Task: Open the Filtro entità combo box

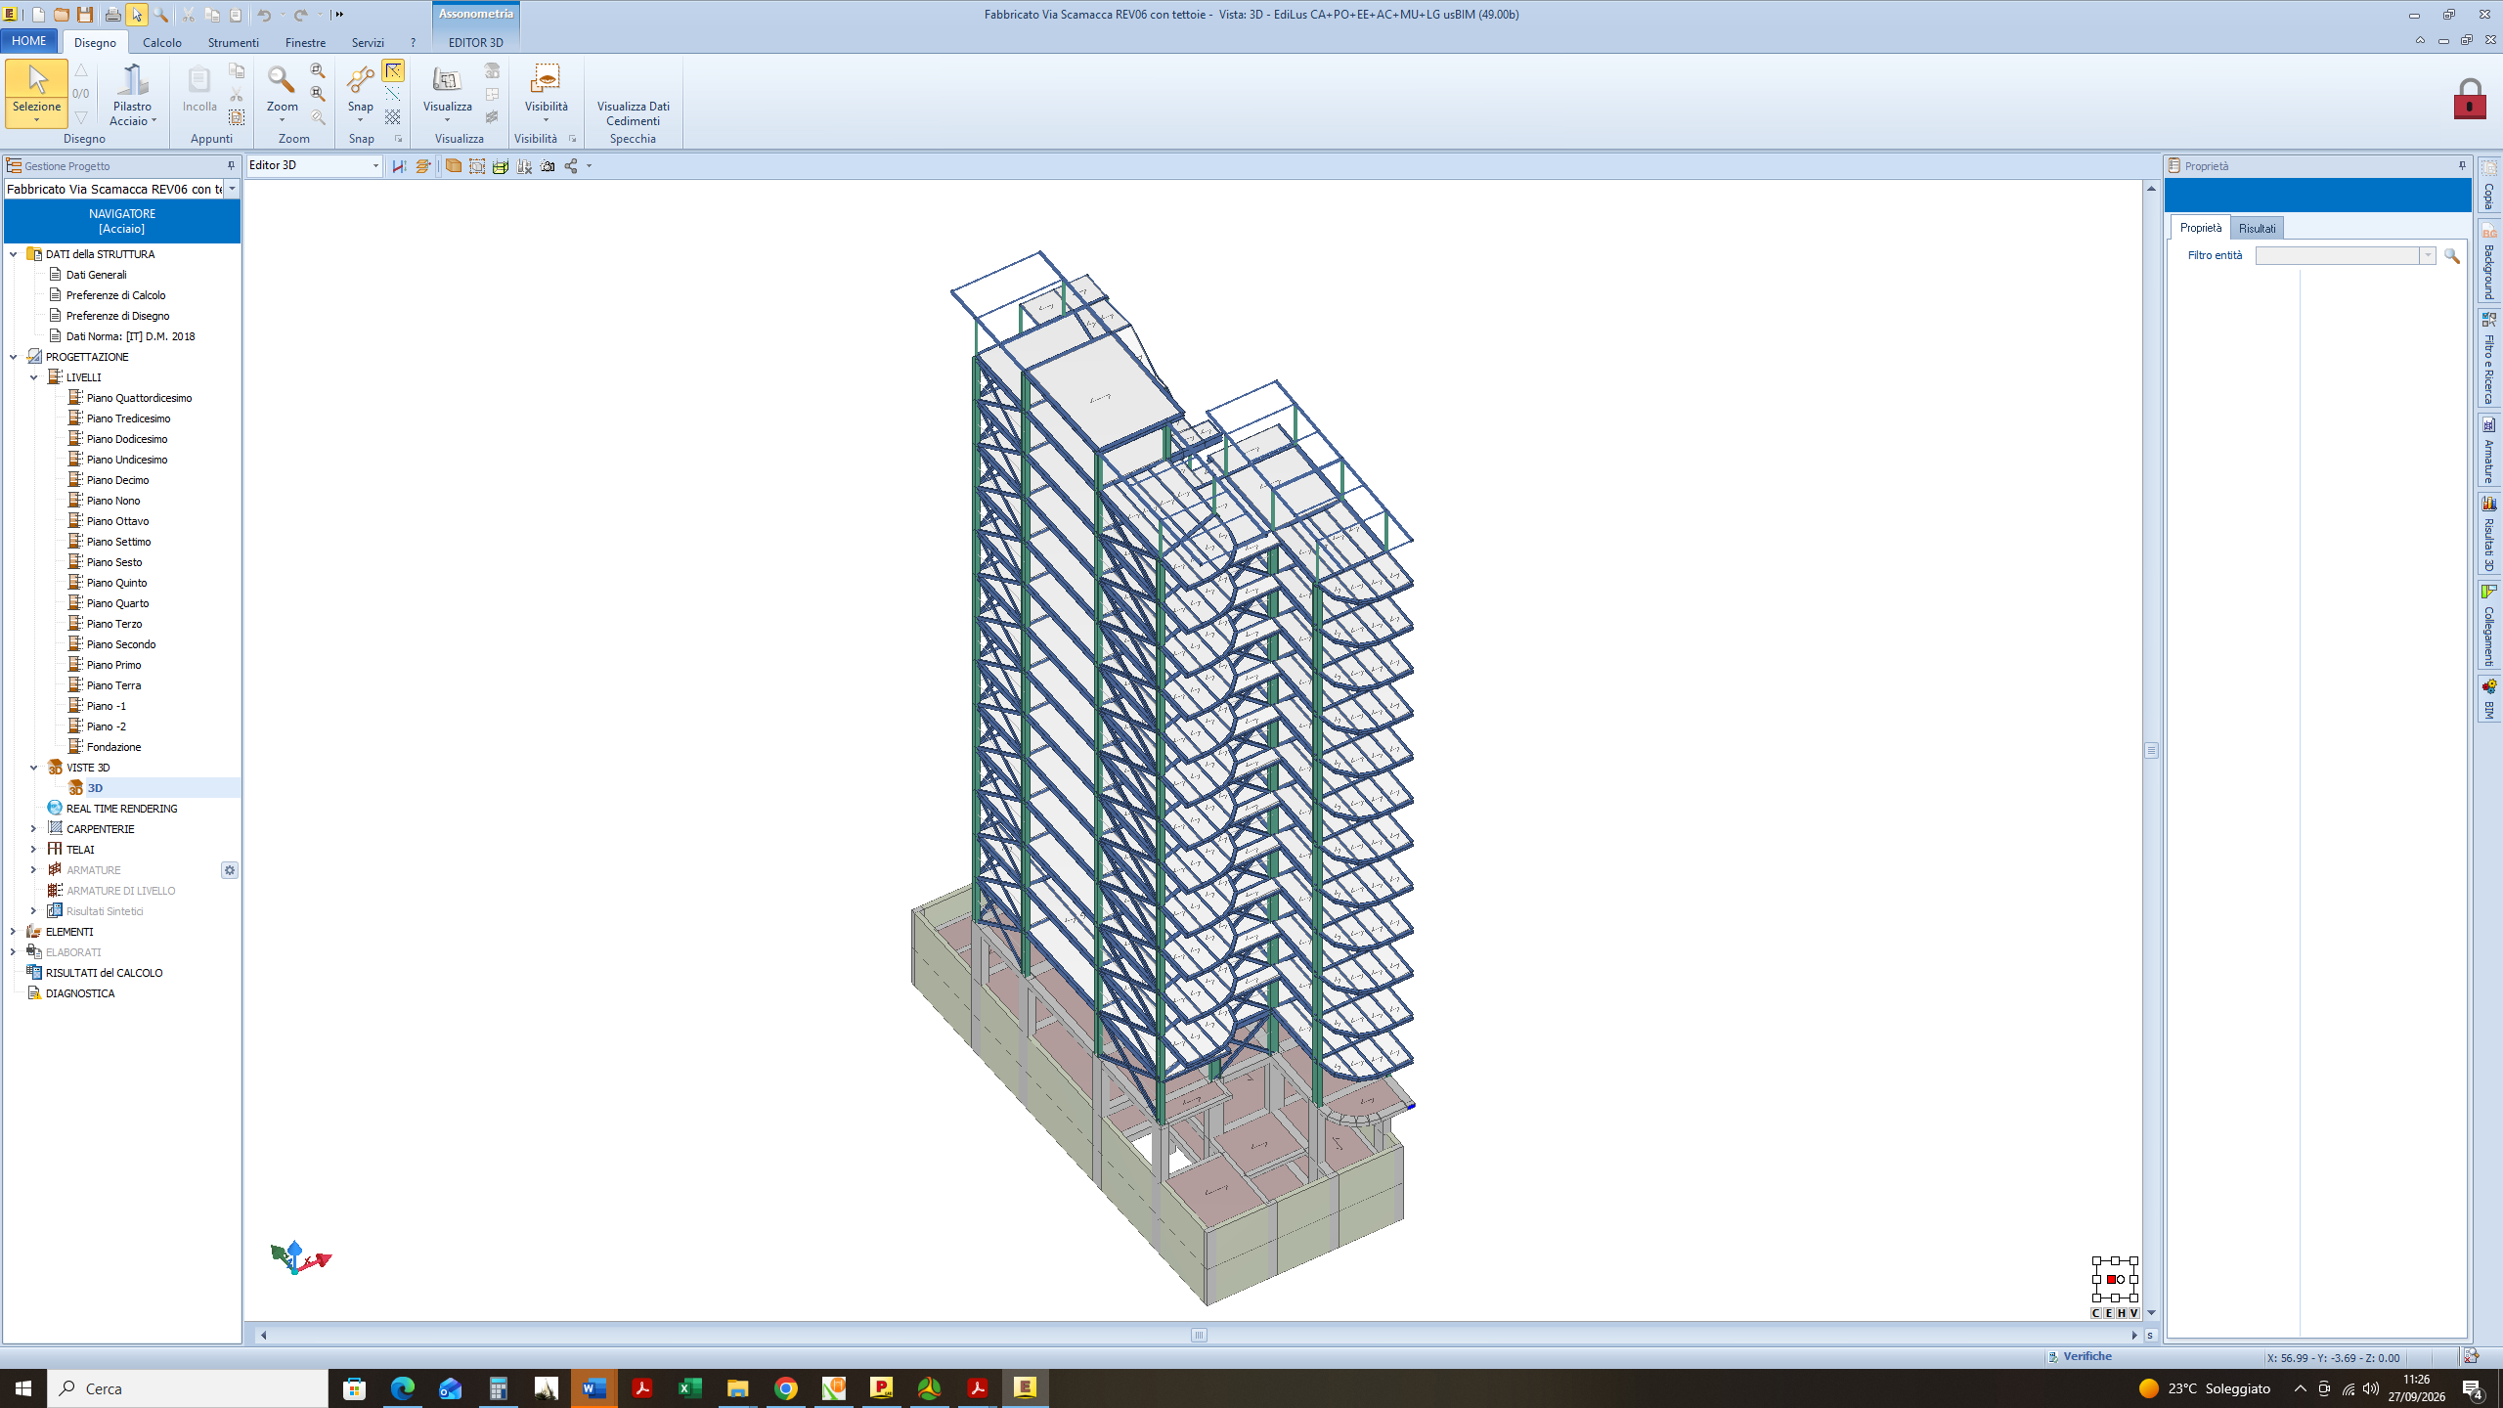Action: coord(2345,255)
